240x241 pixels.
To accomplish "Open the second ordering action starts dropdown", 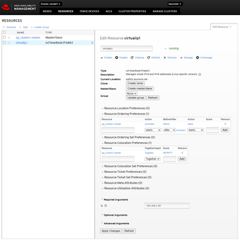I will point(195,130).
